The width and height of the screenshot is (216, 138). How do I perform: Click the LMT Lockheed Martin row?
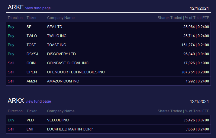pyautogui.click(x=108, y=129)
